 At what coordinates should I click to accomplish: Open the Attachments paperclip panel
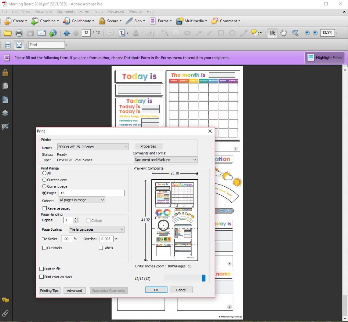click(5, 313)
